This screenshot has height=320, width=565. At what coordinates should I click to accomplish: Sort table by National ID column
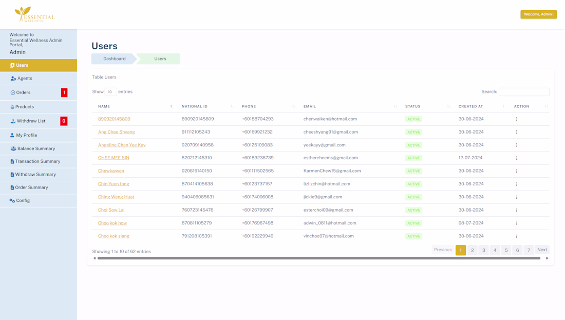click(207, 106)
